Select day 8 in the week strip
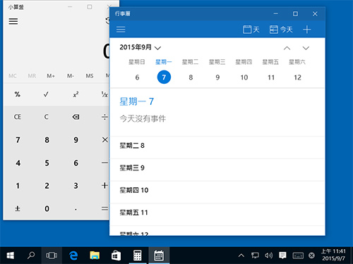Screen dimensions: 353x264 coord(191,77)
